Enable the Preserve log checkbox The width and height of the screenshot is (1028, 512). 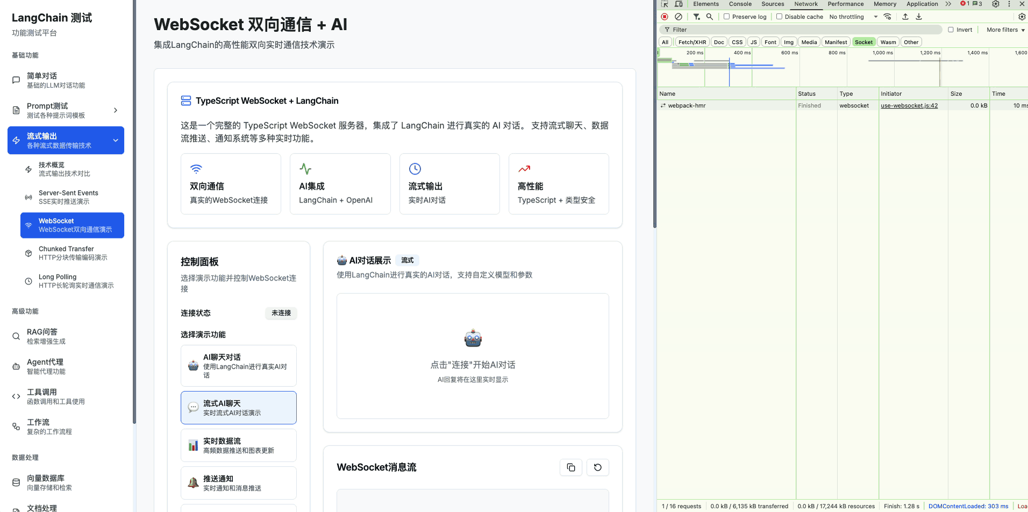click(727, 17)
